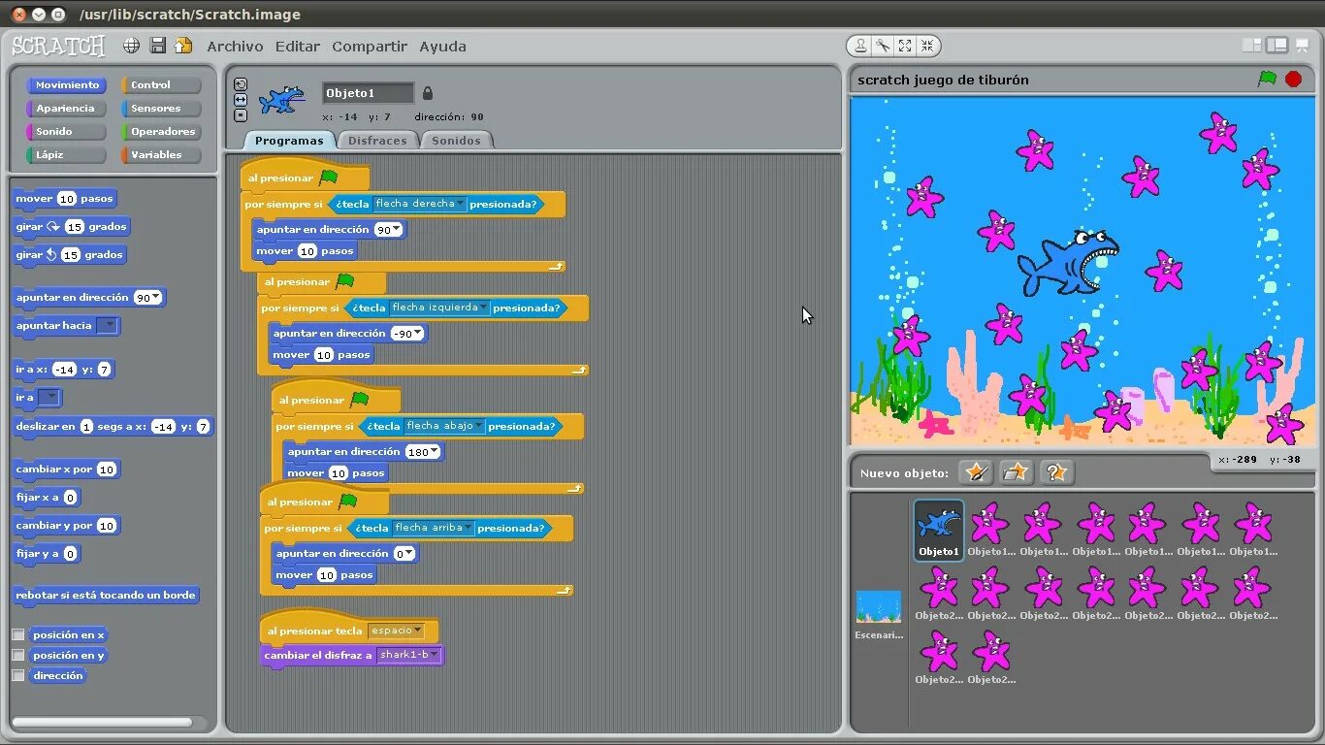
Task: Switch to presentation mode
Action: click(x=1302, y=46)
